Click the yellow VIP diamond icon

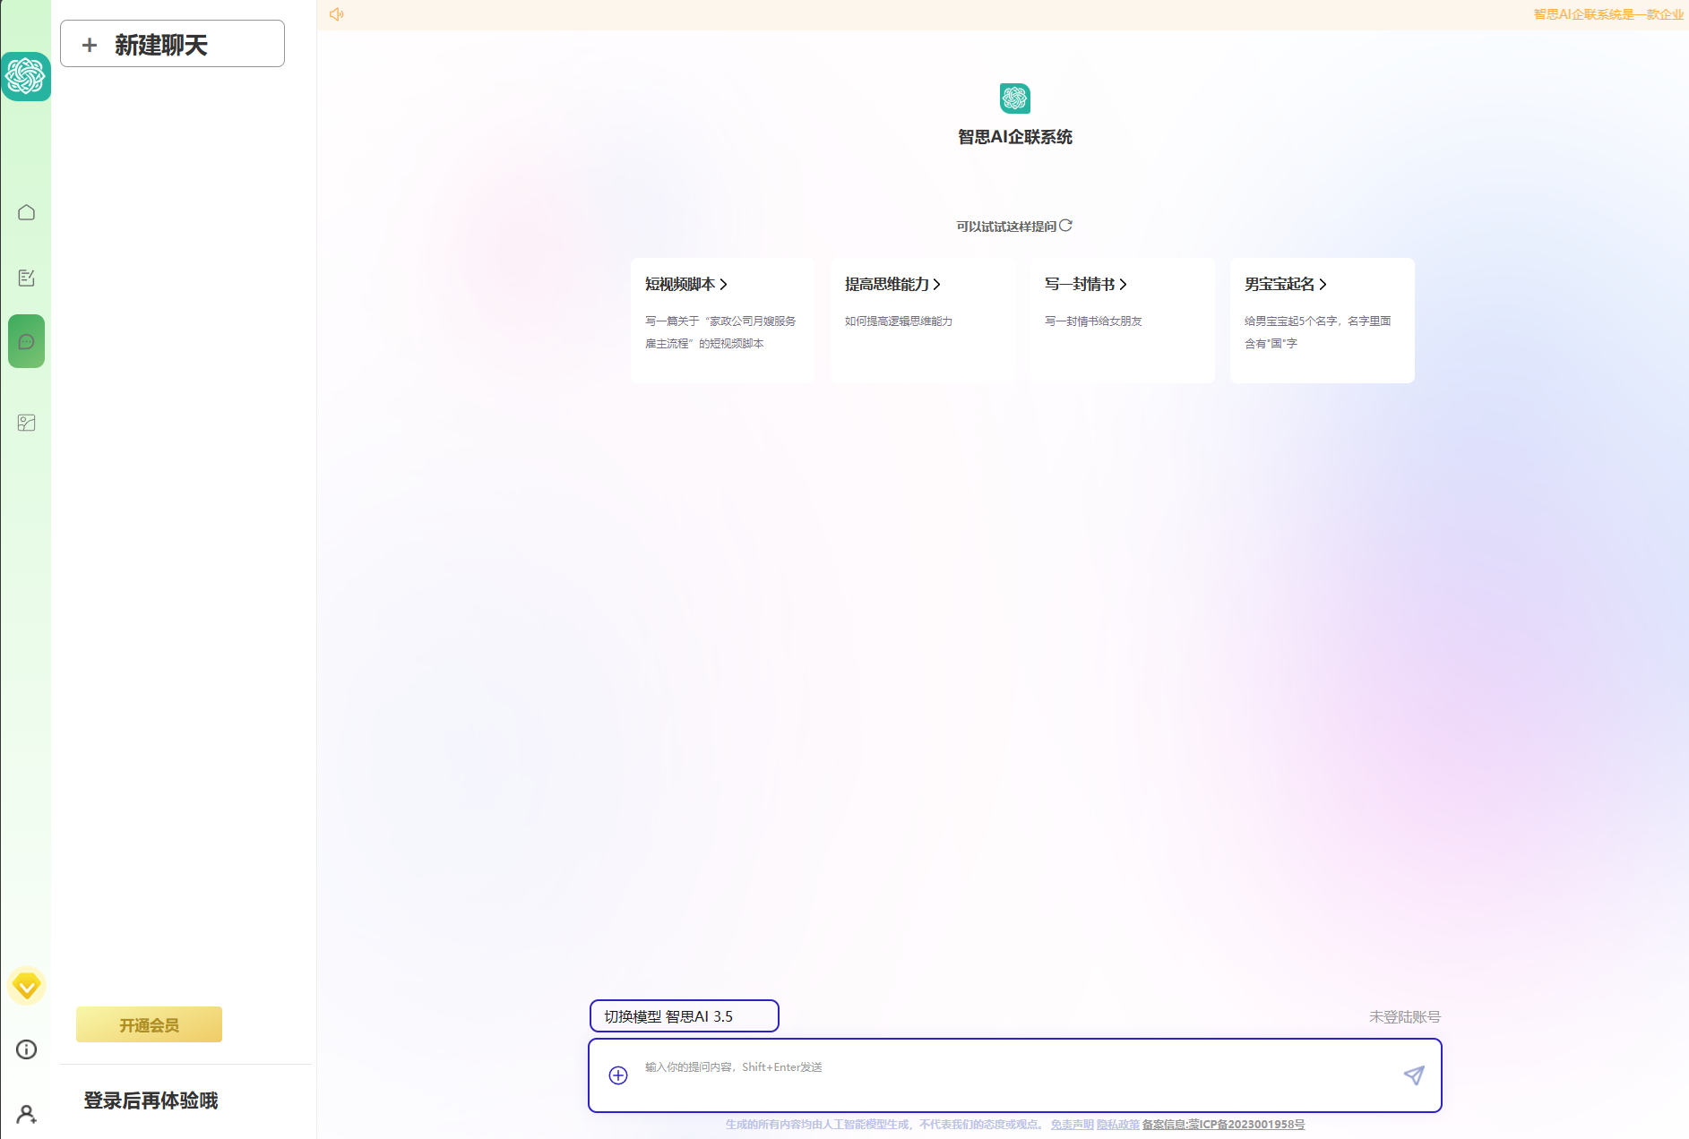tap(26, 985)
